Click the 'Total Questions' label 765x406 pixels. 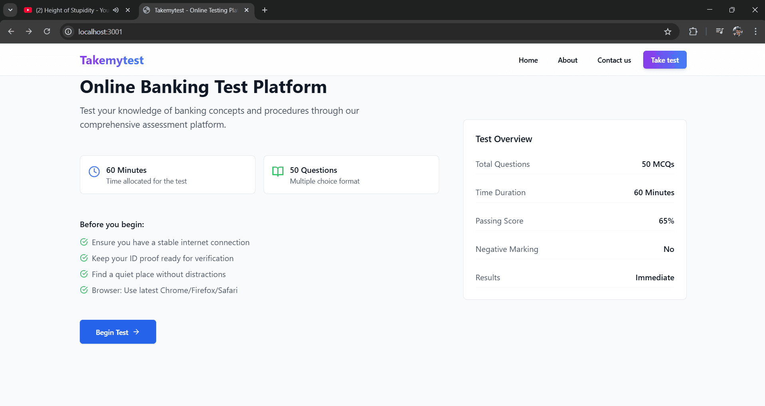[503, 164]
